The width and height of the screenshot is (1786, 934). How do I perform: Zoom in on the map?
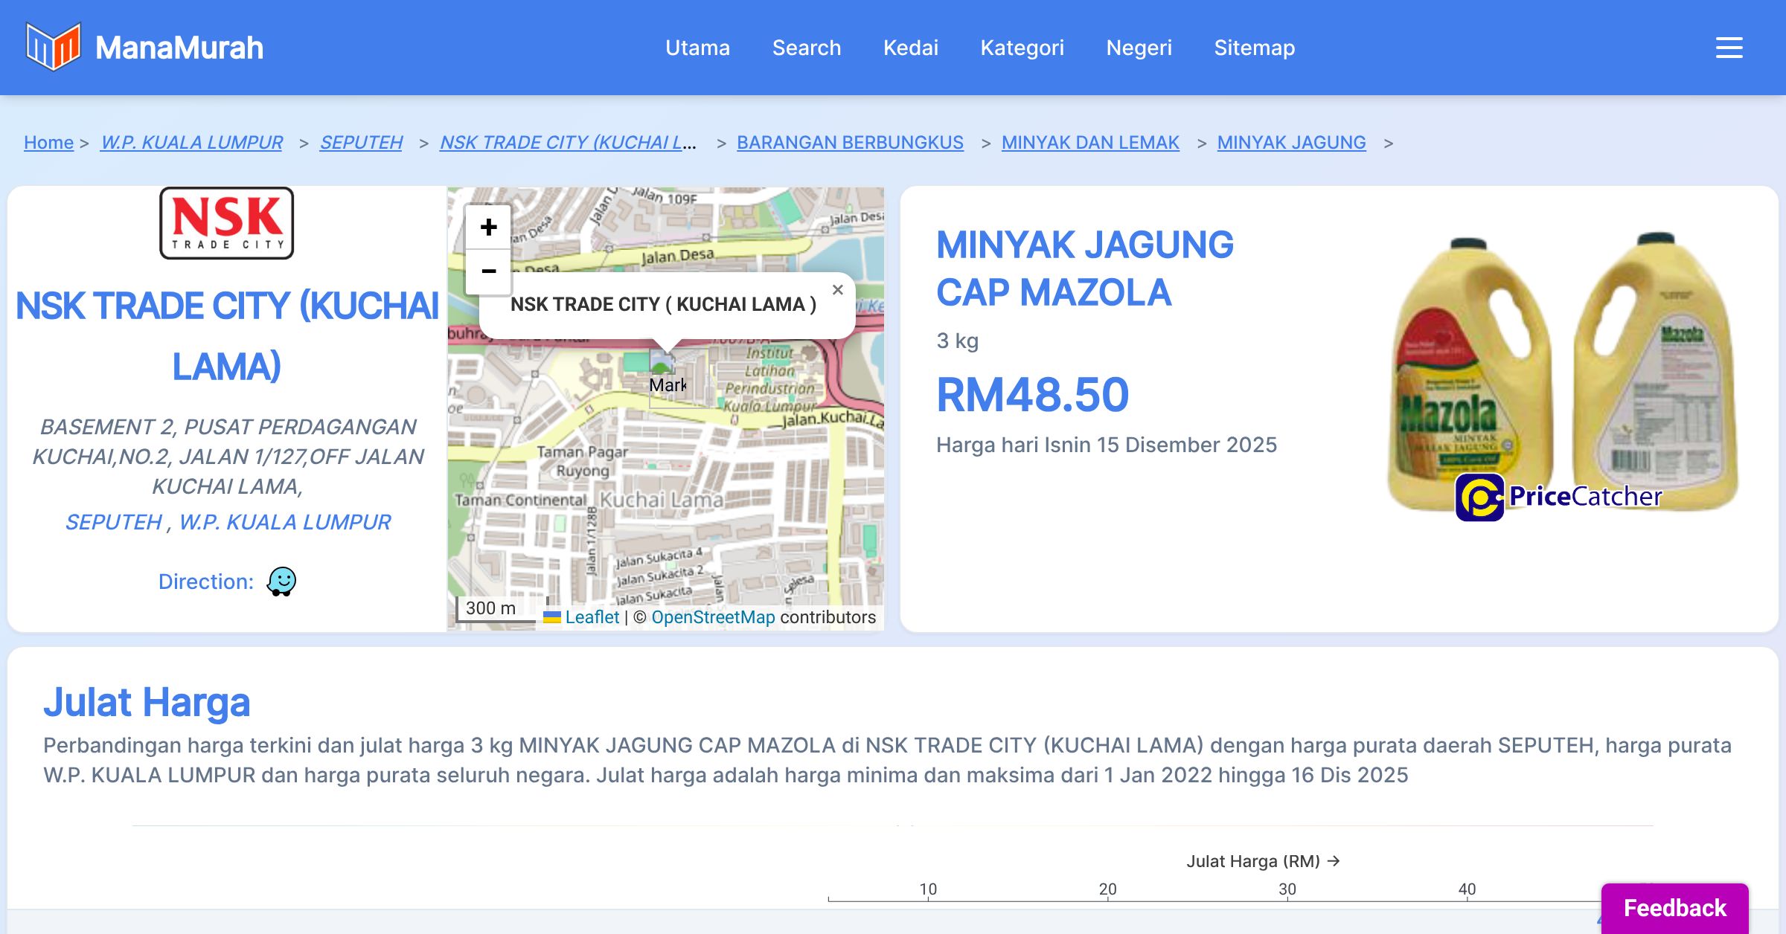pos(488,228)
